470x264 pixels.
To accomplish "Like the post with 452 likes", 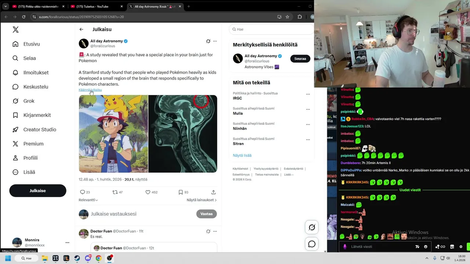I will pos(148,192).
